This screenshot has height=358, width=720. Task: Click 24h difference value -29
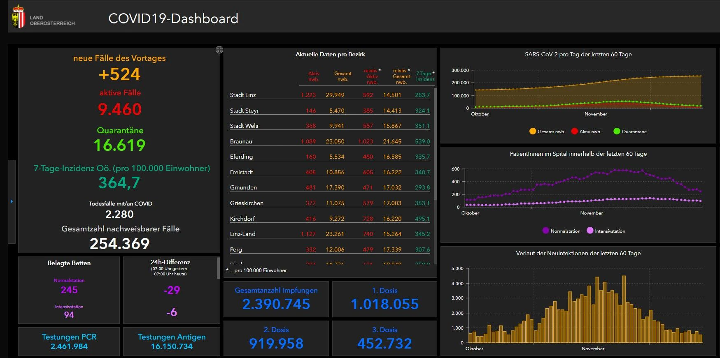[172, 290]
